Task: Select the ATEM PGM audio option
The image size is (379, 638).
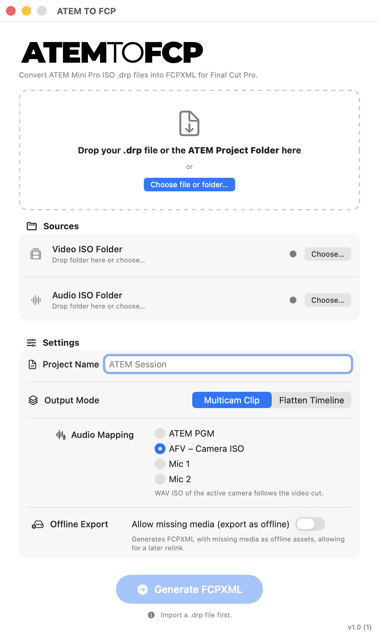Action: coord(160,433)
